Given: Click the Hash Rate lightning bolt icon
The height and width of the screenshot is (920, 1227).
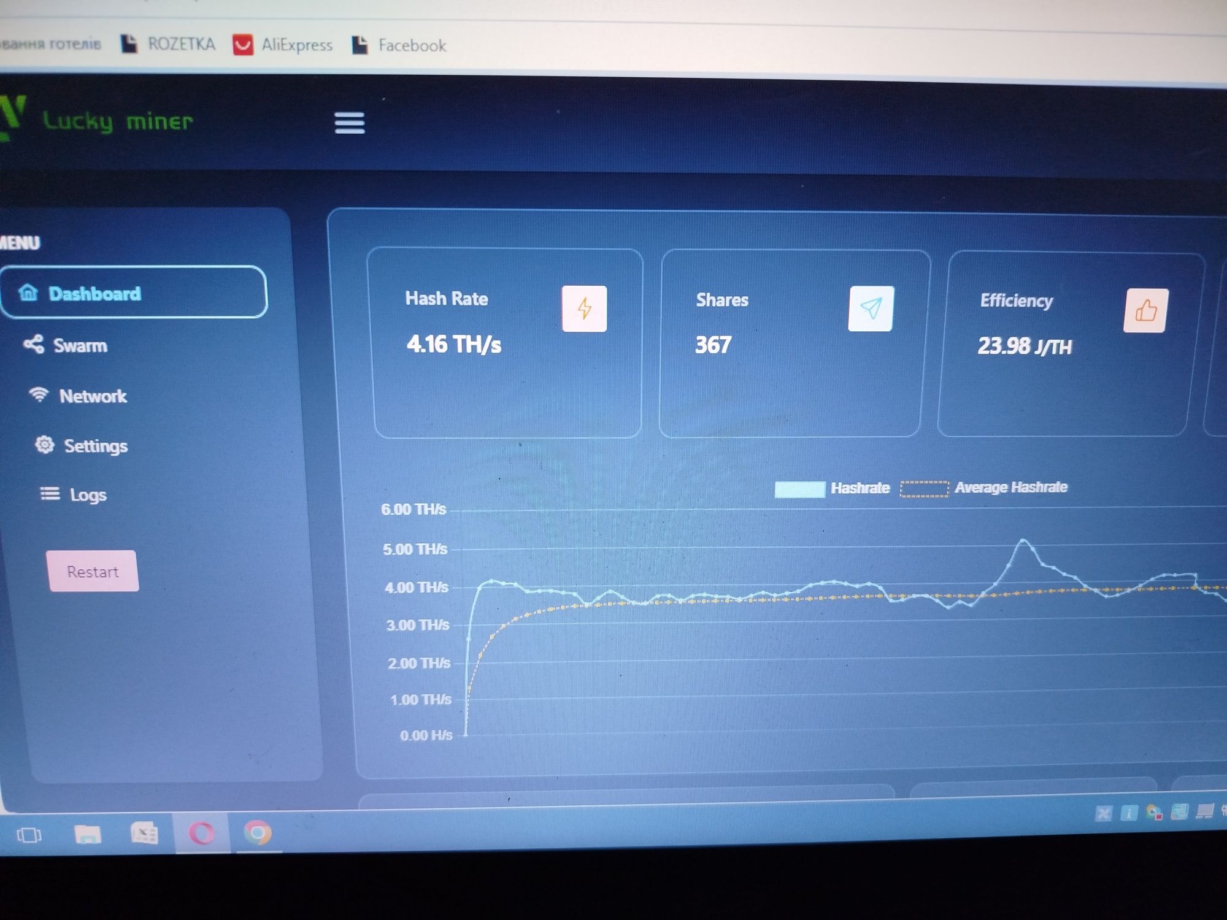Looking at the screenshot, I should pyautogui.click(x=584, y=309).
